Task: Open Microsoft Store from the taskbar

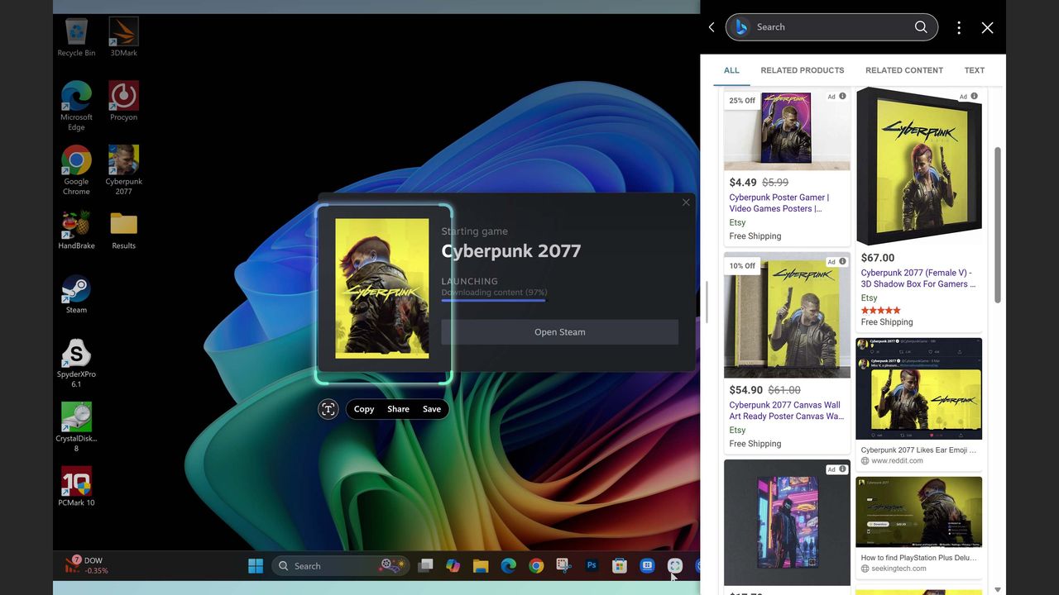Action: tap(620, 566)
